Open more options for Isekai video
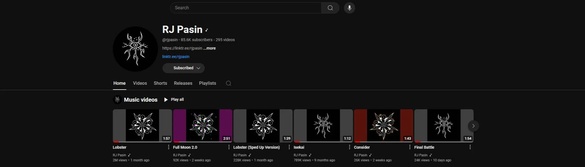Viewport: 585px width, 167px height. click(349, 147)
